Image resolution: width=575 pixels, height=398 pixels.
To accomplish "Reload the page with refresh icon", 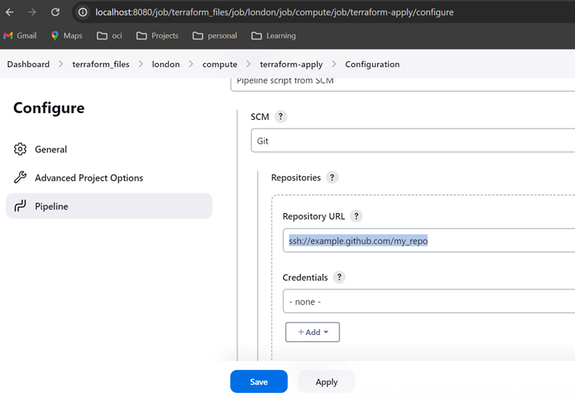I will [56, 13].
